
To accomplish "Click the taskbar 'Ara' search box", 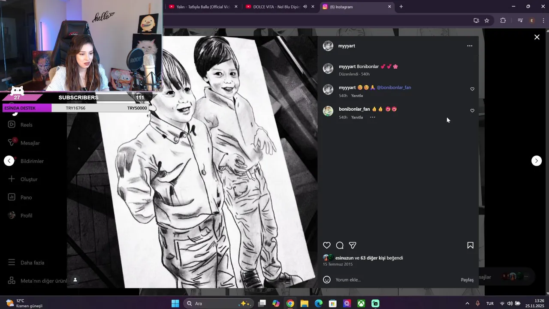I will [x=219, y=303].
